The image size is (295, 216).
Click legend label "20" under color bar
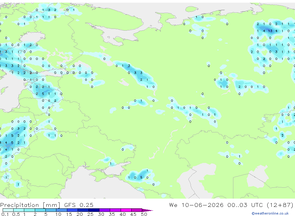[80, 214]
